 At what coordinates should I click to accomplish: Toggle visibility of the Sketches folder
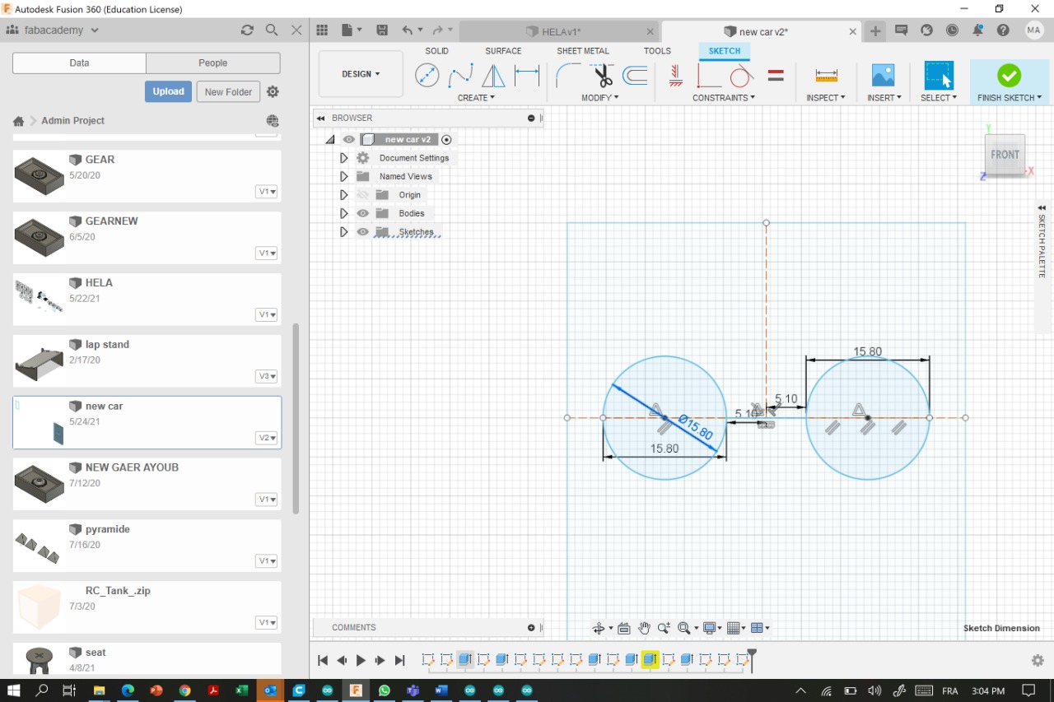(x=363, y=232)
